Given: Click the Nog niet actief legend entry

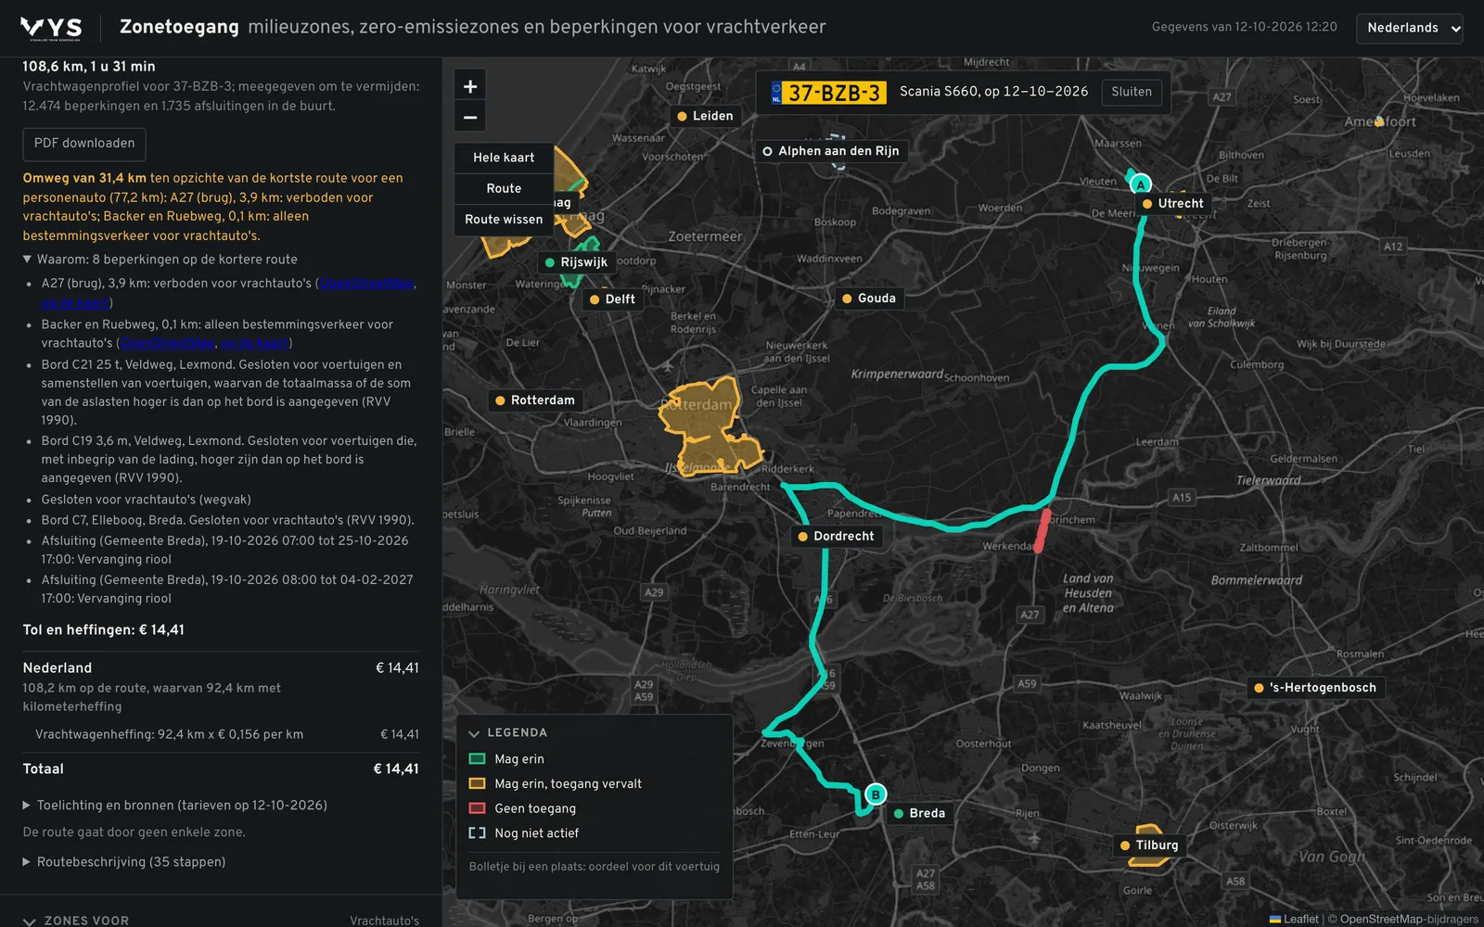Looking at the screenshot, I should tap(524, 833).
